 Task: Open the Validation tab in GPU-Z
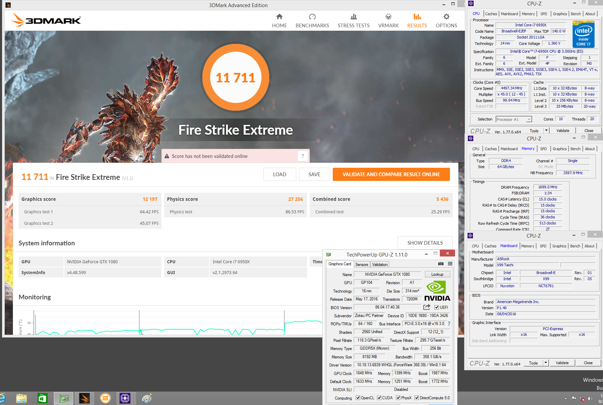click(x=380, y=264)
